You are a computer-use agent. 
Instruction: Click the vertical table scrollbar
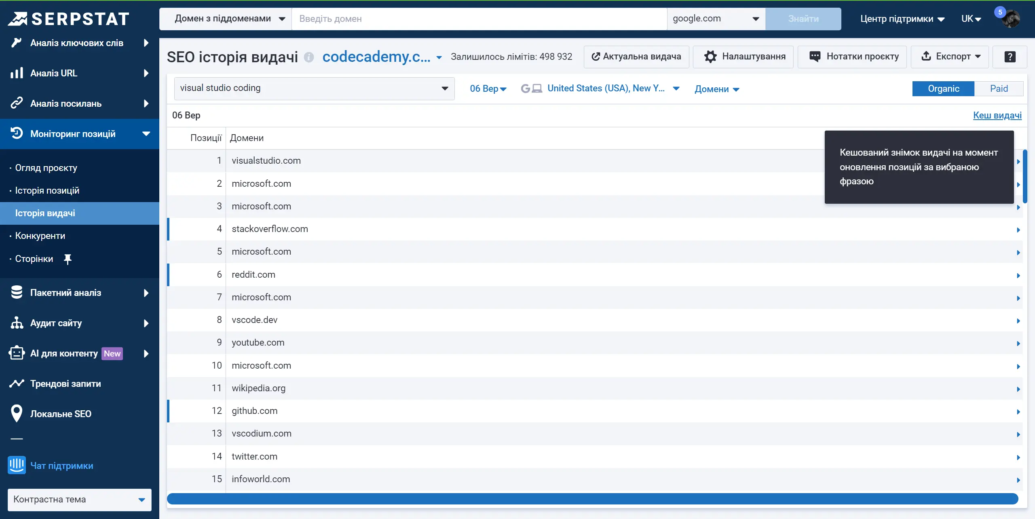pyautogui.click(x=1025, y=176)
